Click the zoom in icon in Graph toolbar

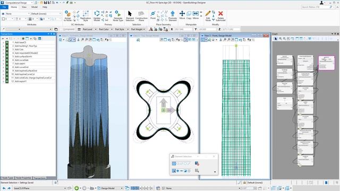click(280, 39)
